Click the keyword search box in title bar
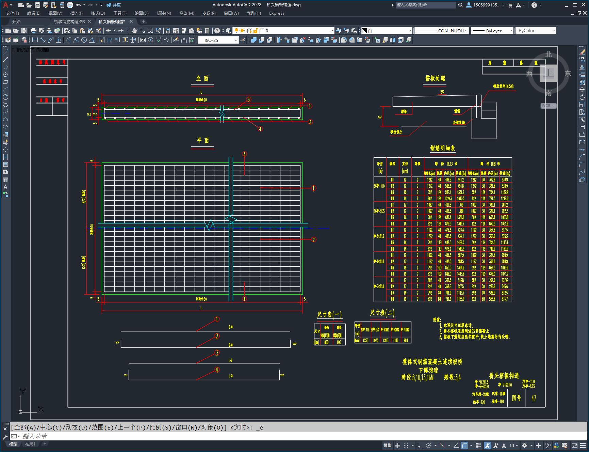The height and width of the screenshot is (452, 589). pos(425,5)
